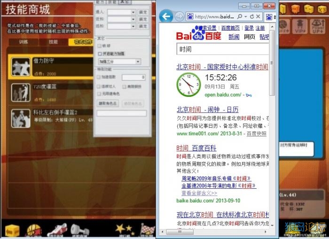Image resolution: width=329 pixels, height=239 pixels.
Task: Click the yellow X cube icon at top right
Action: [x=322, y=9]
